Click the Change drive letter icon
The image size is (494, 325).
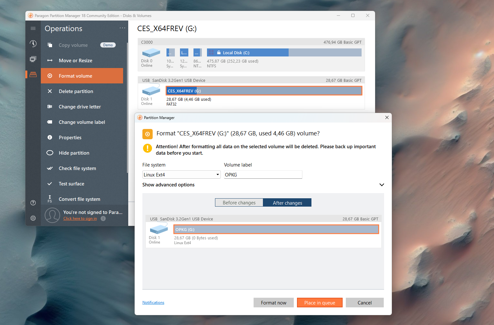(50, 107)
